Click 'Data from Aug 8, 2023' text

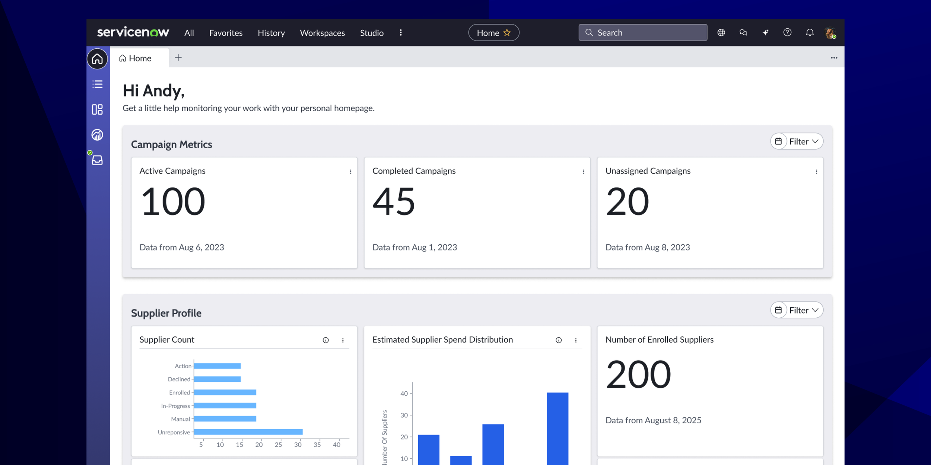[648, 247]
